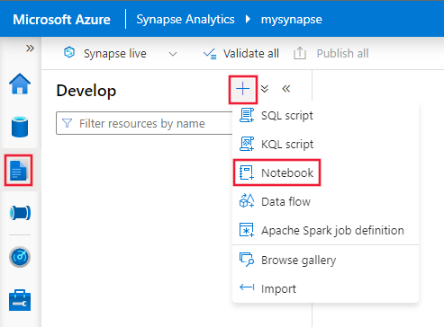Click the Browse gallery icon

click(x=247, y=260)
